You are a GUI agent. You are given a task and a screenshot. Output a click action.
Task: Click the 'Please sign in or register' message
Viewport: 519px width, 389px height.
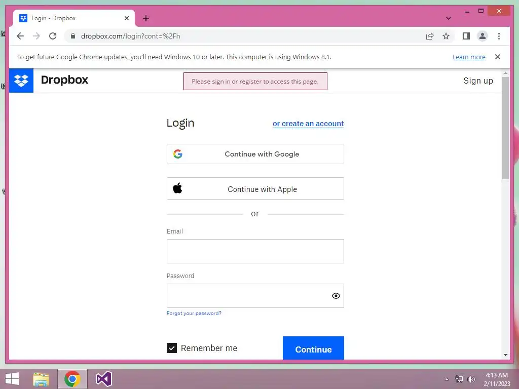pyautogui.click(x=255, y=82)
